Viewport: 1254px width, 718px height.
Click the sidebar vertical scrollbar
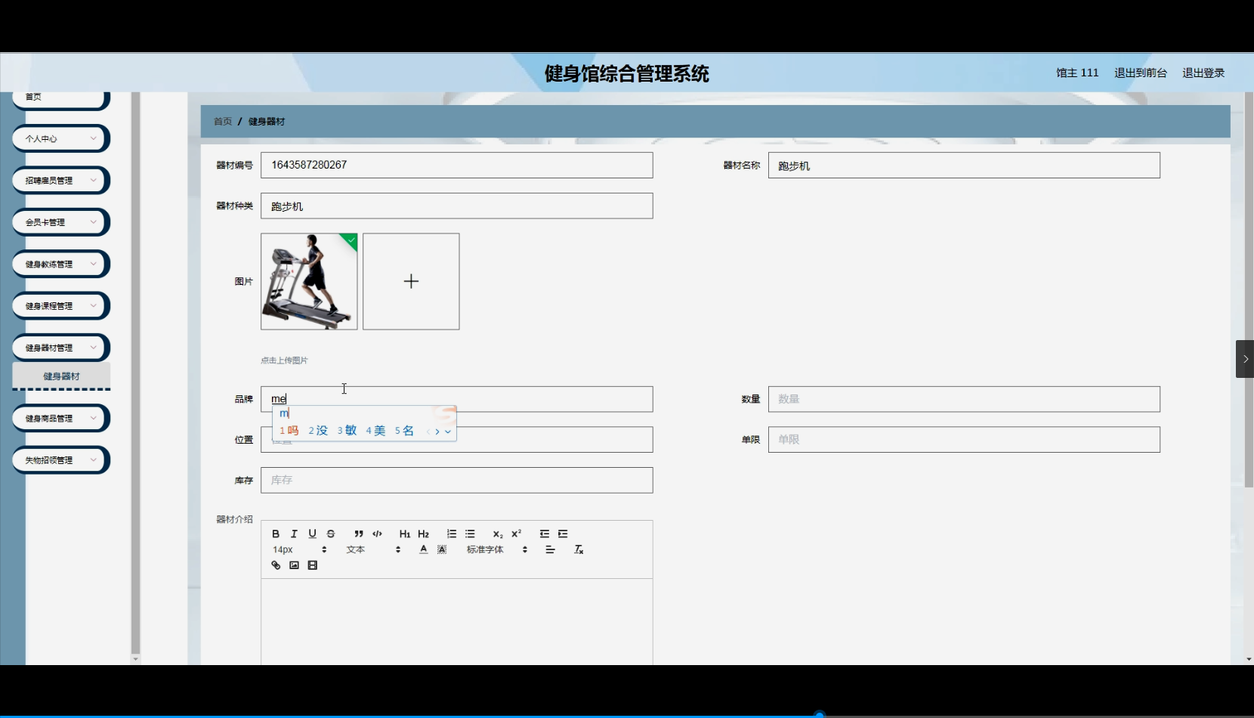click(x=135, y=373)
